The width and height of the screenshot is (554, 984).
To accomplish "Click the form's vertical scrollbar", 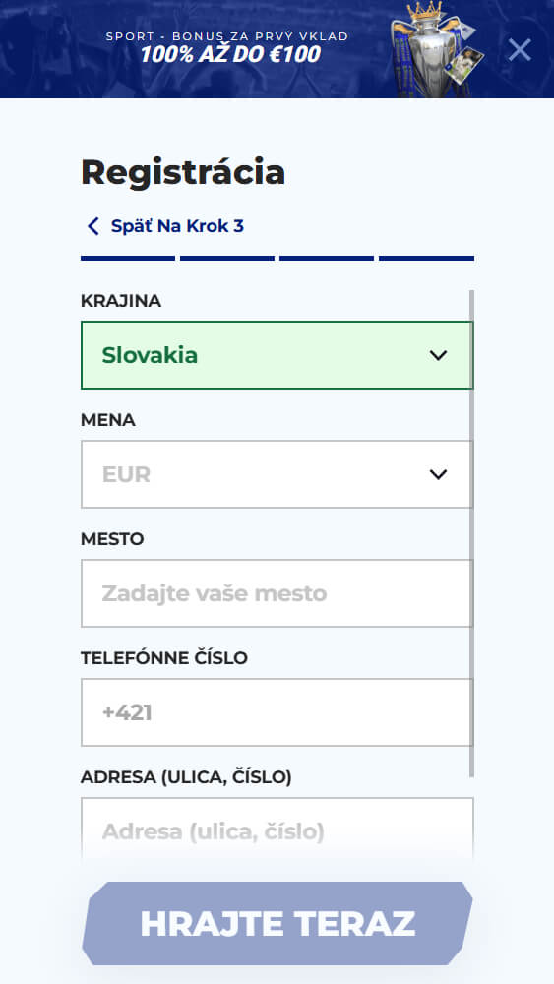I will click(471, 533).
